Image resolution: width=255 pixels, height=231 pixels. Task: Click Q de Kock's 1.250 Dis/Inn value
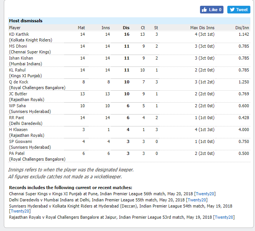click(x=244, y=82)
